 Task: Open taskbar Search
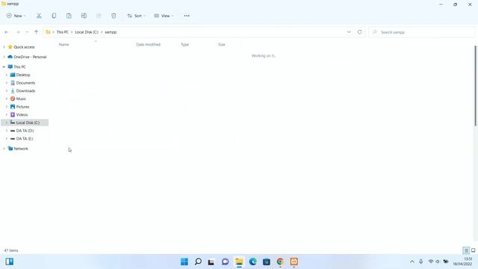point(198,262)
